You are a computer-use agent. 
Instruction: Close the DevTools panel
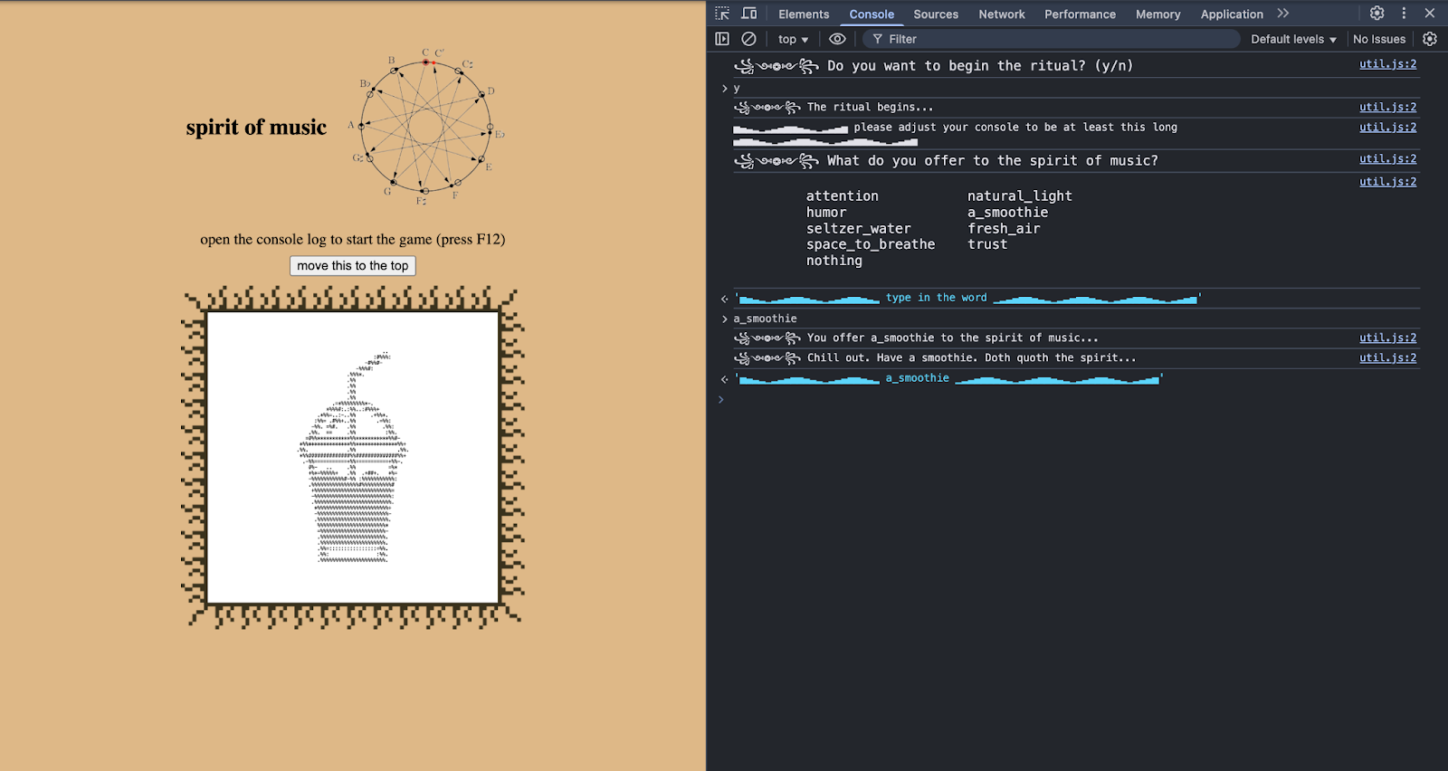(1430, 14)
